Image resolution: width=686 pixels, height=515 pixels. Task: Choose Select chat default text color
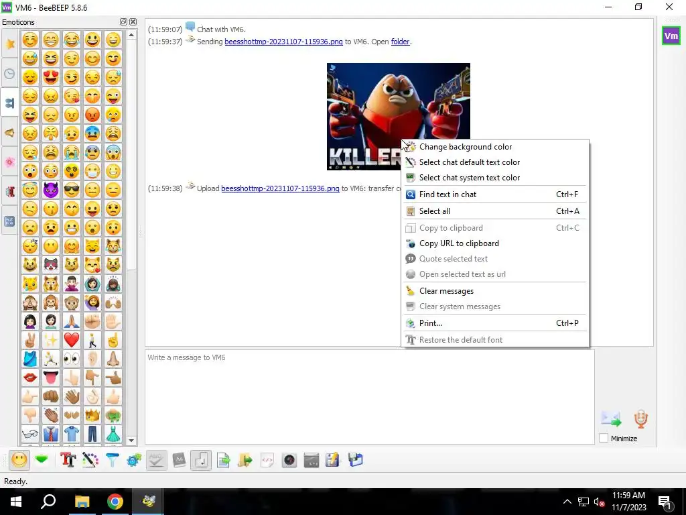pos(495,162)
